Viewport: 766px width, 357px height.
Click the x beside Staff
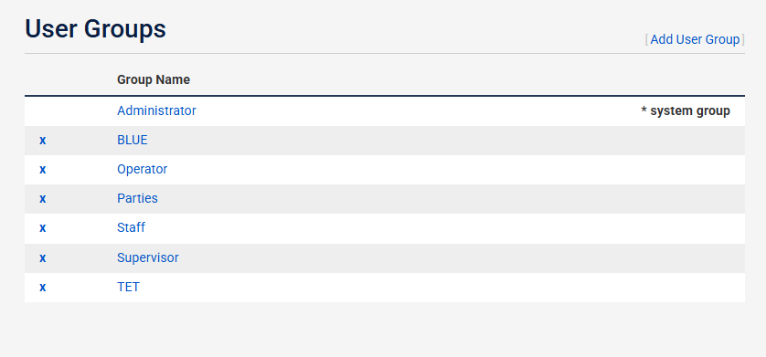42,228
